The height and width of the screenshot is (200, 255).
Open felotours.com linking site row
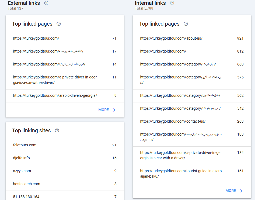65,145
